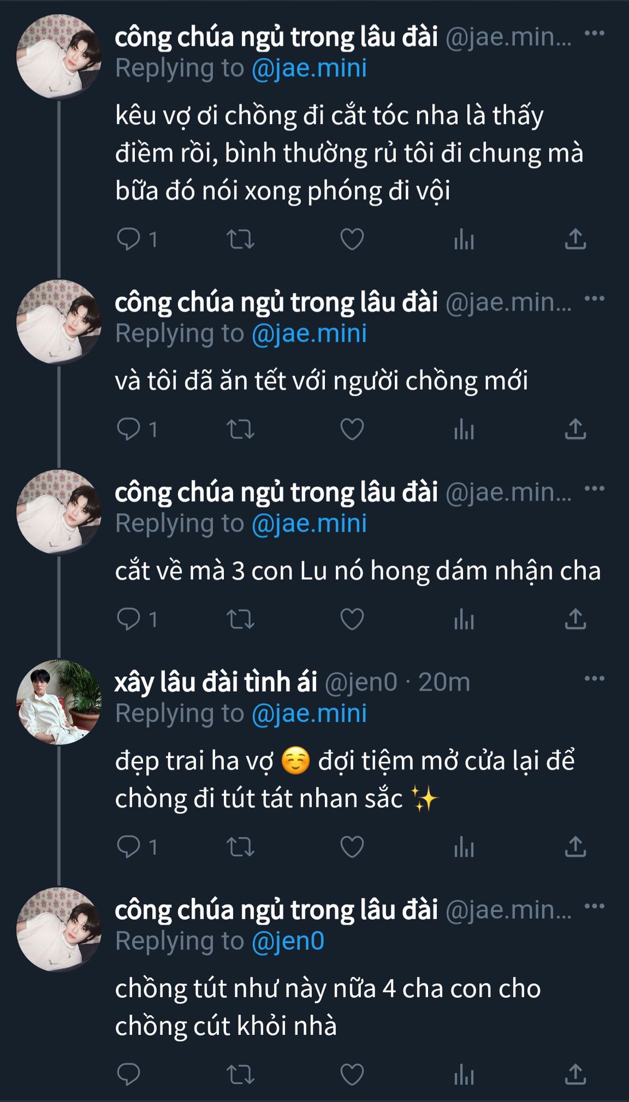Open more options on the first tweet

pyautogui.click(x=594, y=33)
